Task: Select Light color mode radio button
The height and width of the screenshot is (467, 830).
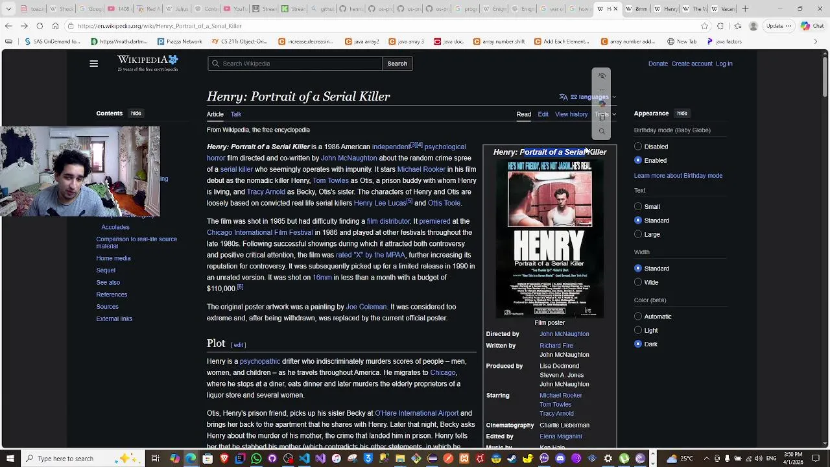Action: point(638,330)
